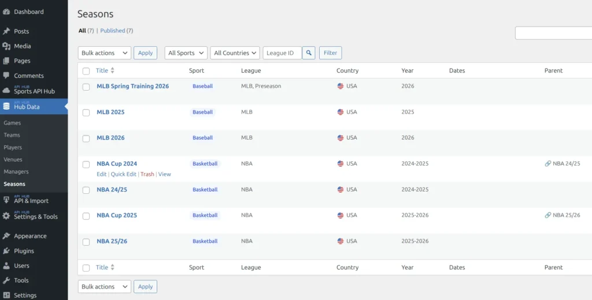Click Edit link under NBA Cup 2024
Viewport: 592px width, 300px height.
pos(102,174)
